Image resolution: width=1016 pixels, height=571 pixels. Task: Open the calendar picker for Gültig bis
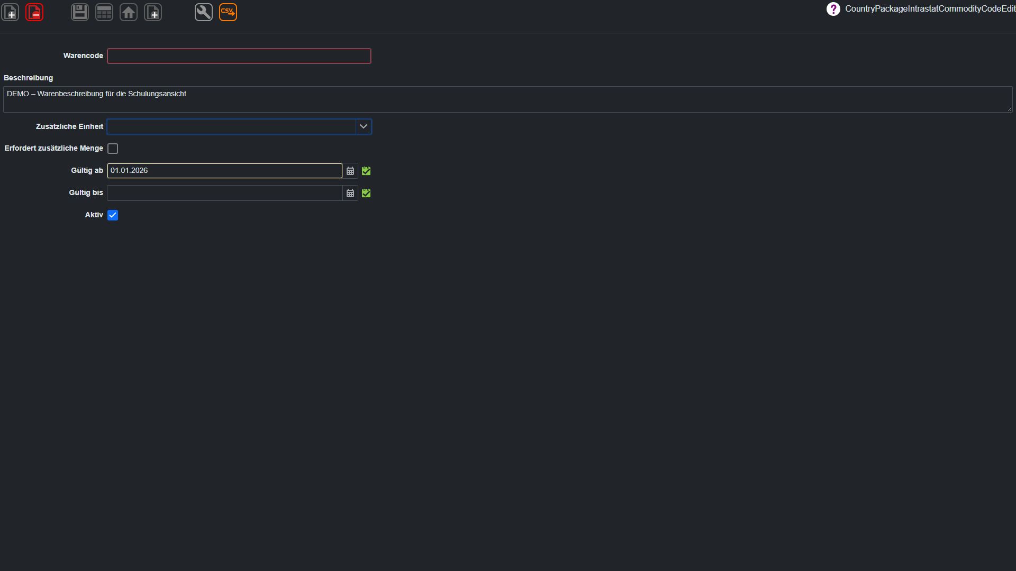[350, 193]
